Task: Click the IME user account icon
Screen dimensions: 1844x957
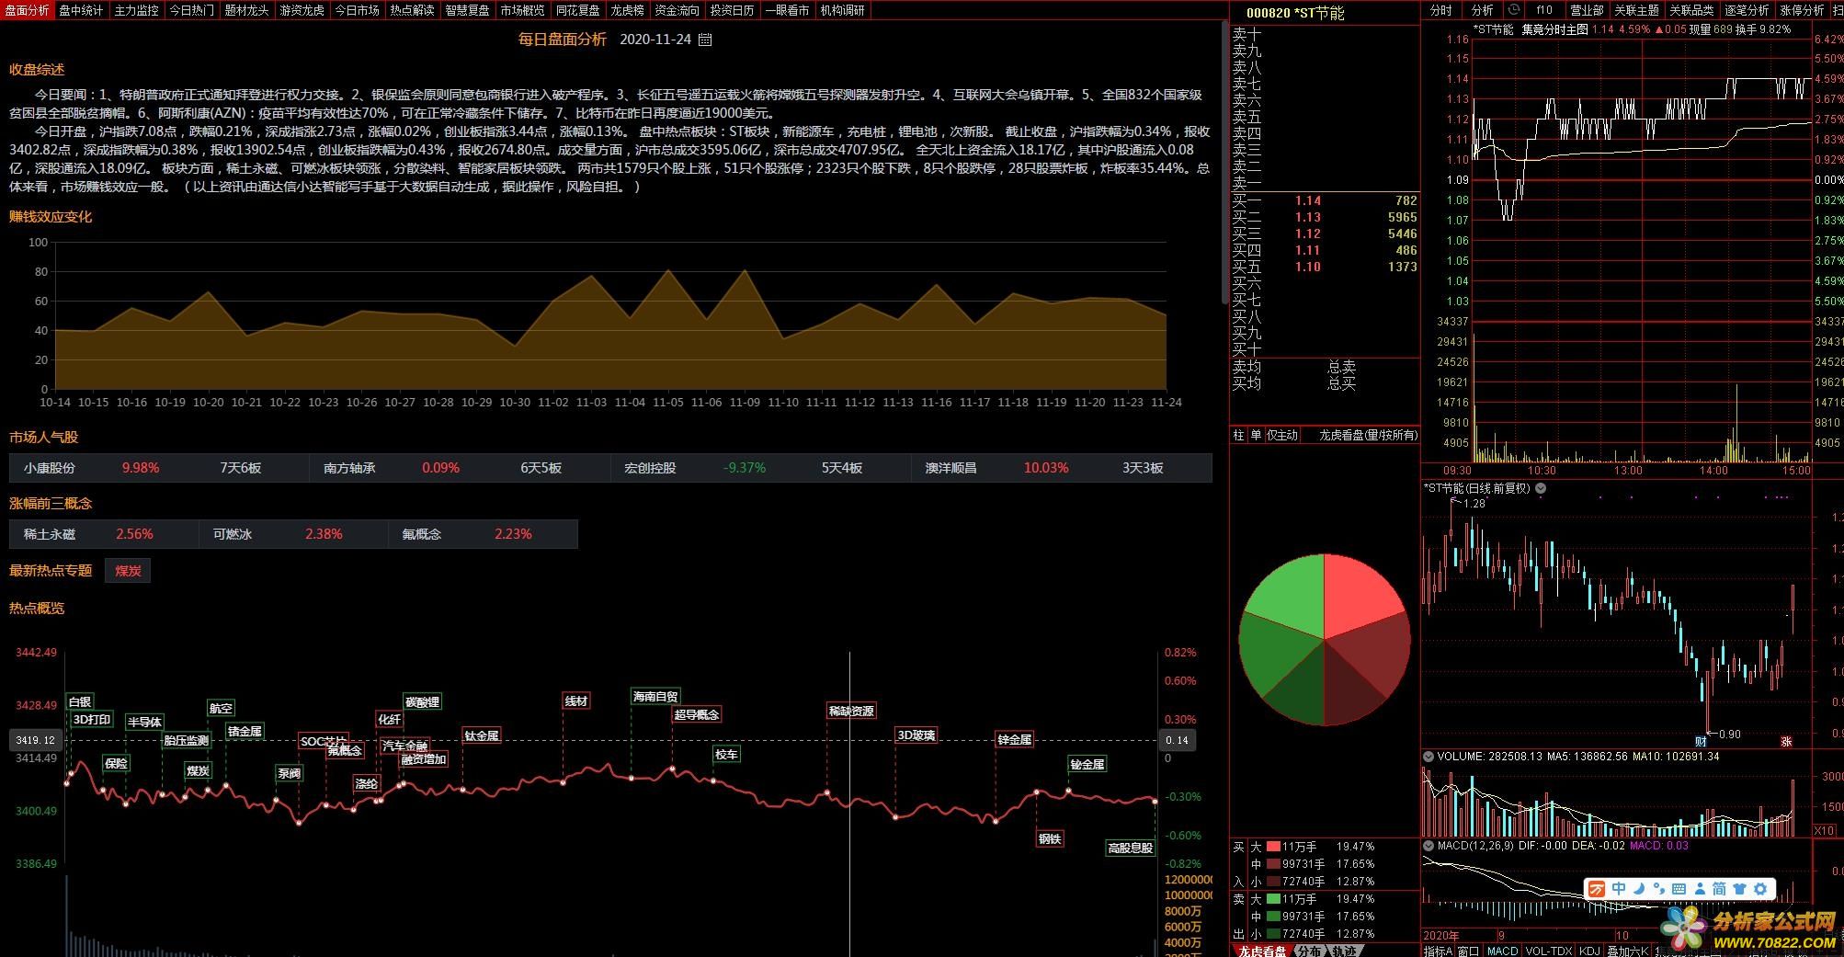Action: (x=1699, y=889)
